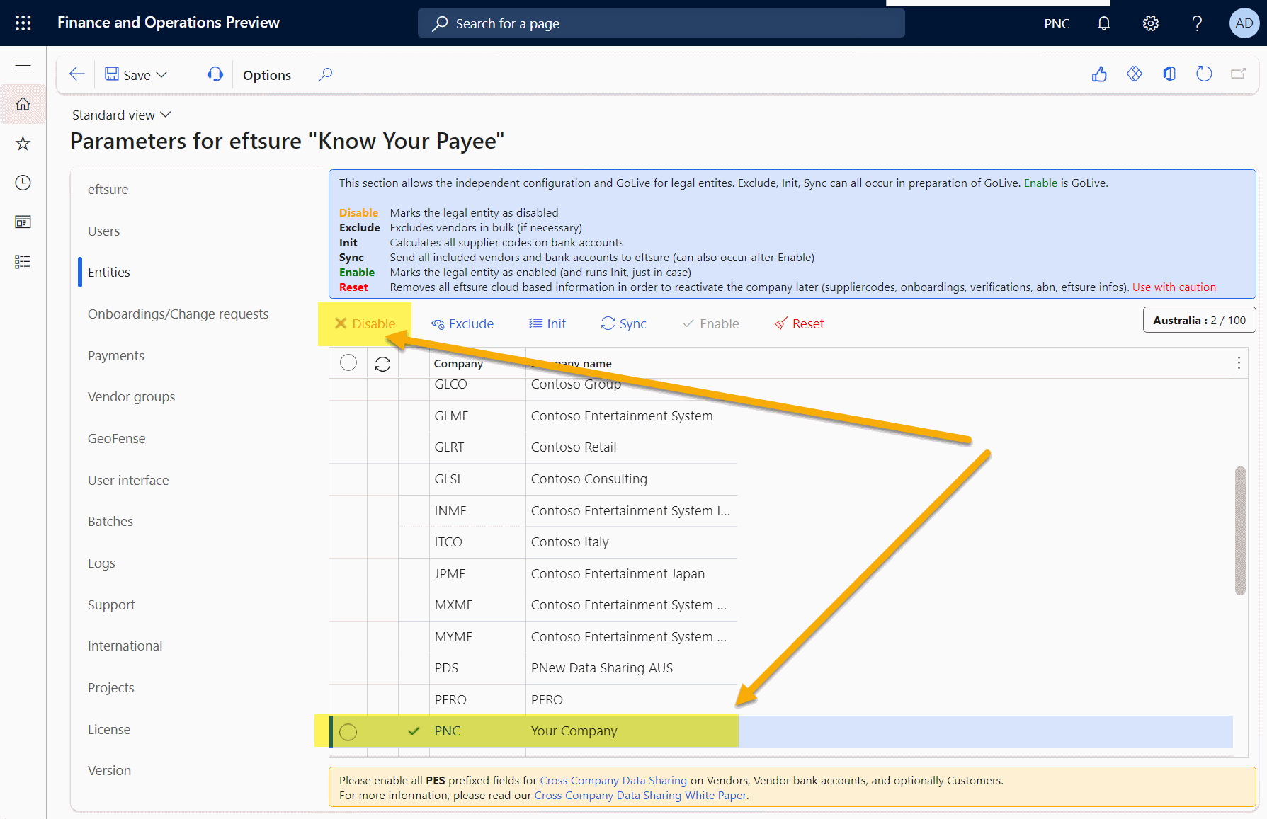Switch to the Users tab
1267x819 pixels.
[x=103, y=231]
